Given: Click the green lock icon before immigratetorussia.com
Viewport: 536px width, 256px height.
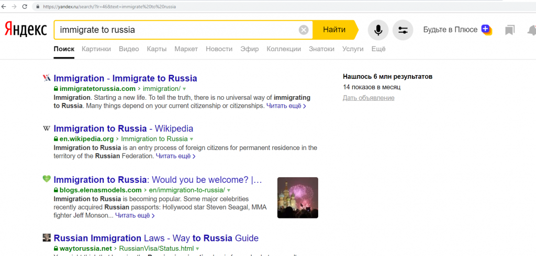Looking at the screenshot, I should coord(56,89).
